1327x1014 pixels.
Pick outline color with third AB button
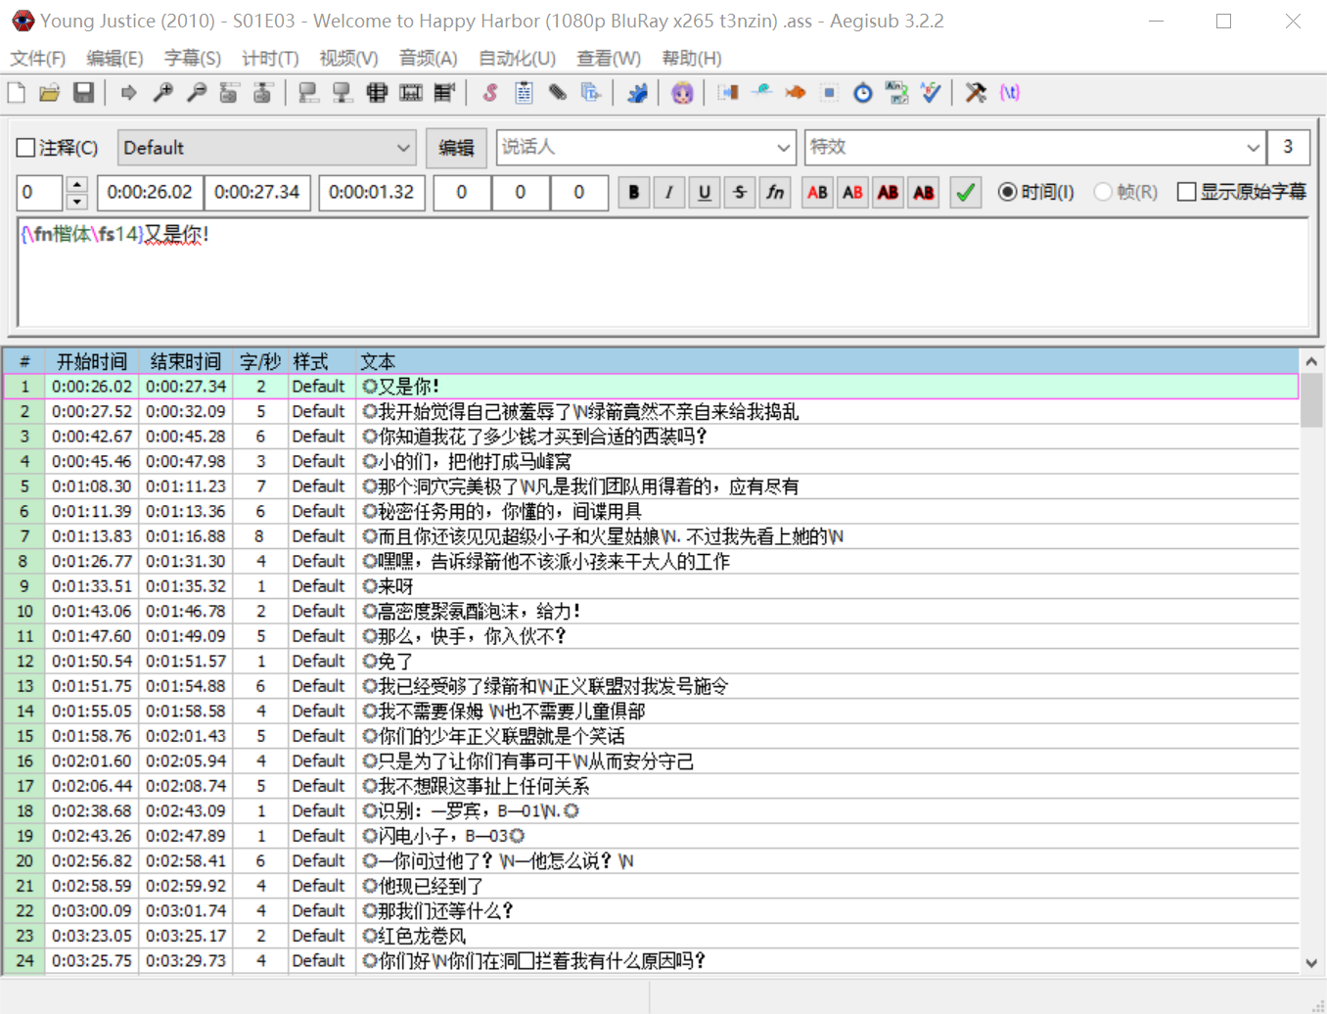click(x=889, y=192)
